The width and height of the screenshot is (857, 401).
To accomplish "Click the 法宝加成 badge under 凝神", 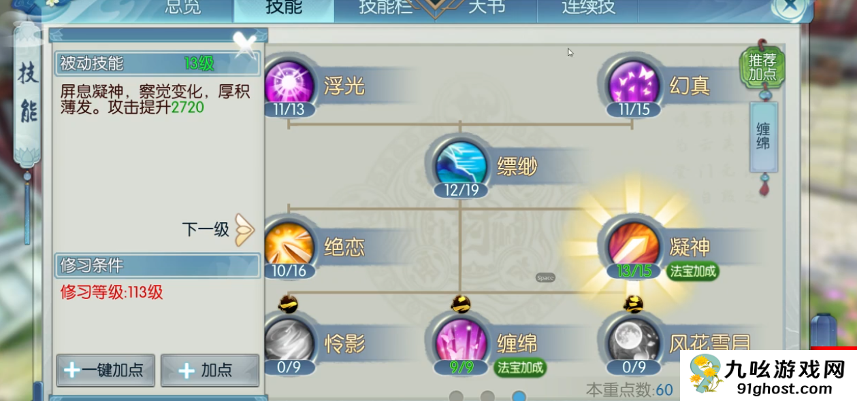I will [x=693, y=271].
